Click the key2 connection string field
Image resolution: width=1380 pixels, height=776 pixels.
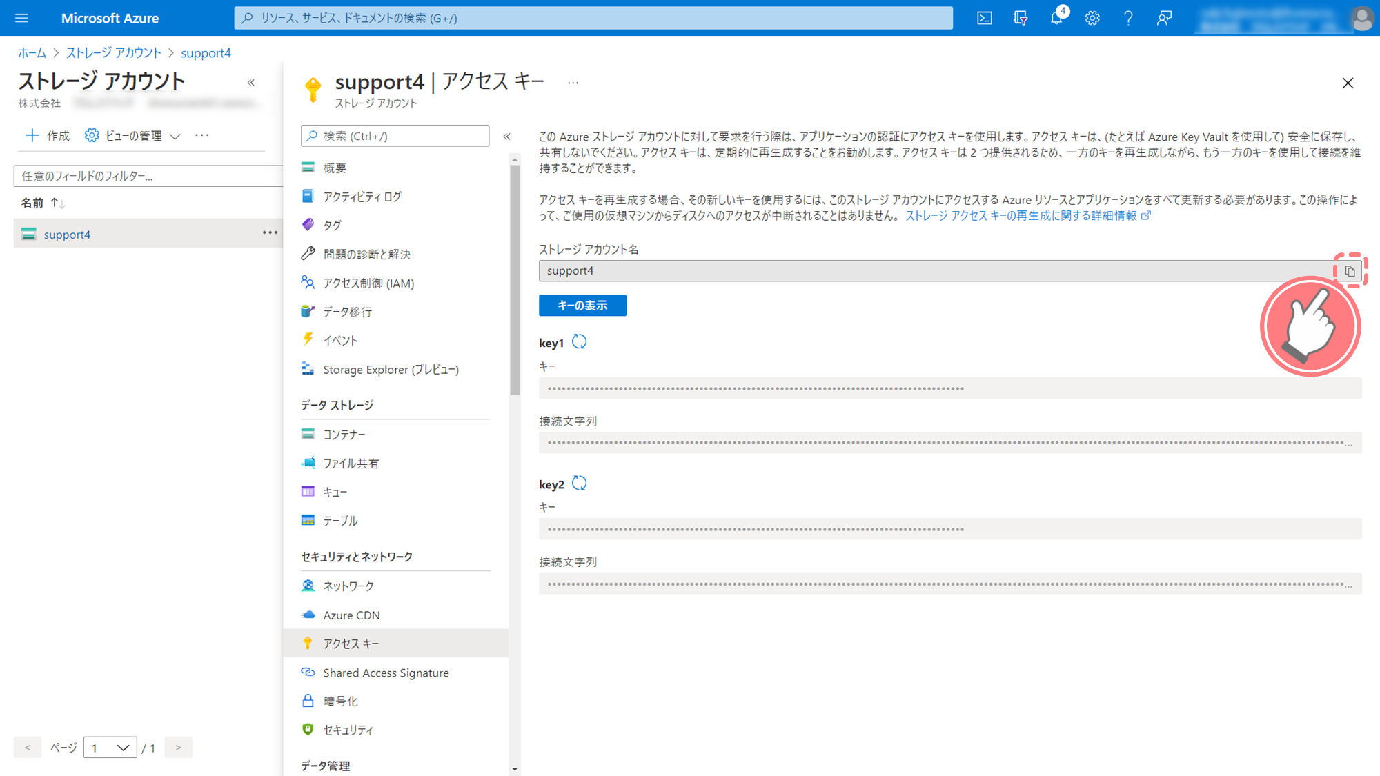point(950,584)
